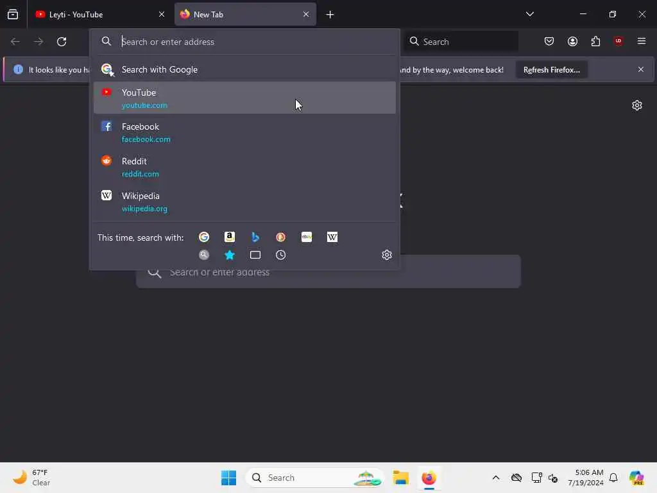Open search settings gear in dropdown
This screenshot has width=657, height=493.
[387, 255]
